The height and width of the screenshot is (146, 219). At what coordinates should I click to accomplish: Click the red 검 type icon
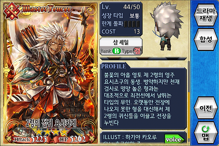click(x=137, y=51)
